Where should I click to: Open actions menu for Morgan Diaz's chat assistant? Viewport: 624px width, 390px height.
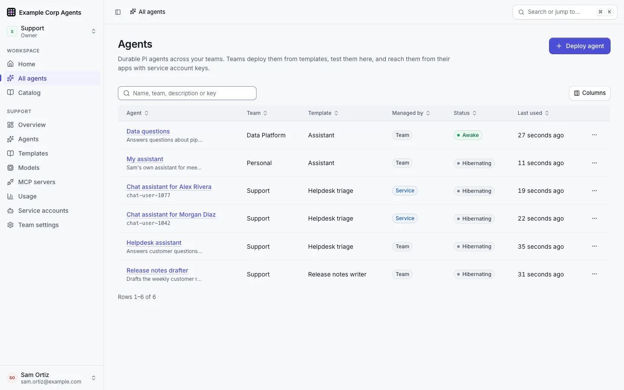point(595,218)
